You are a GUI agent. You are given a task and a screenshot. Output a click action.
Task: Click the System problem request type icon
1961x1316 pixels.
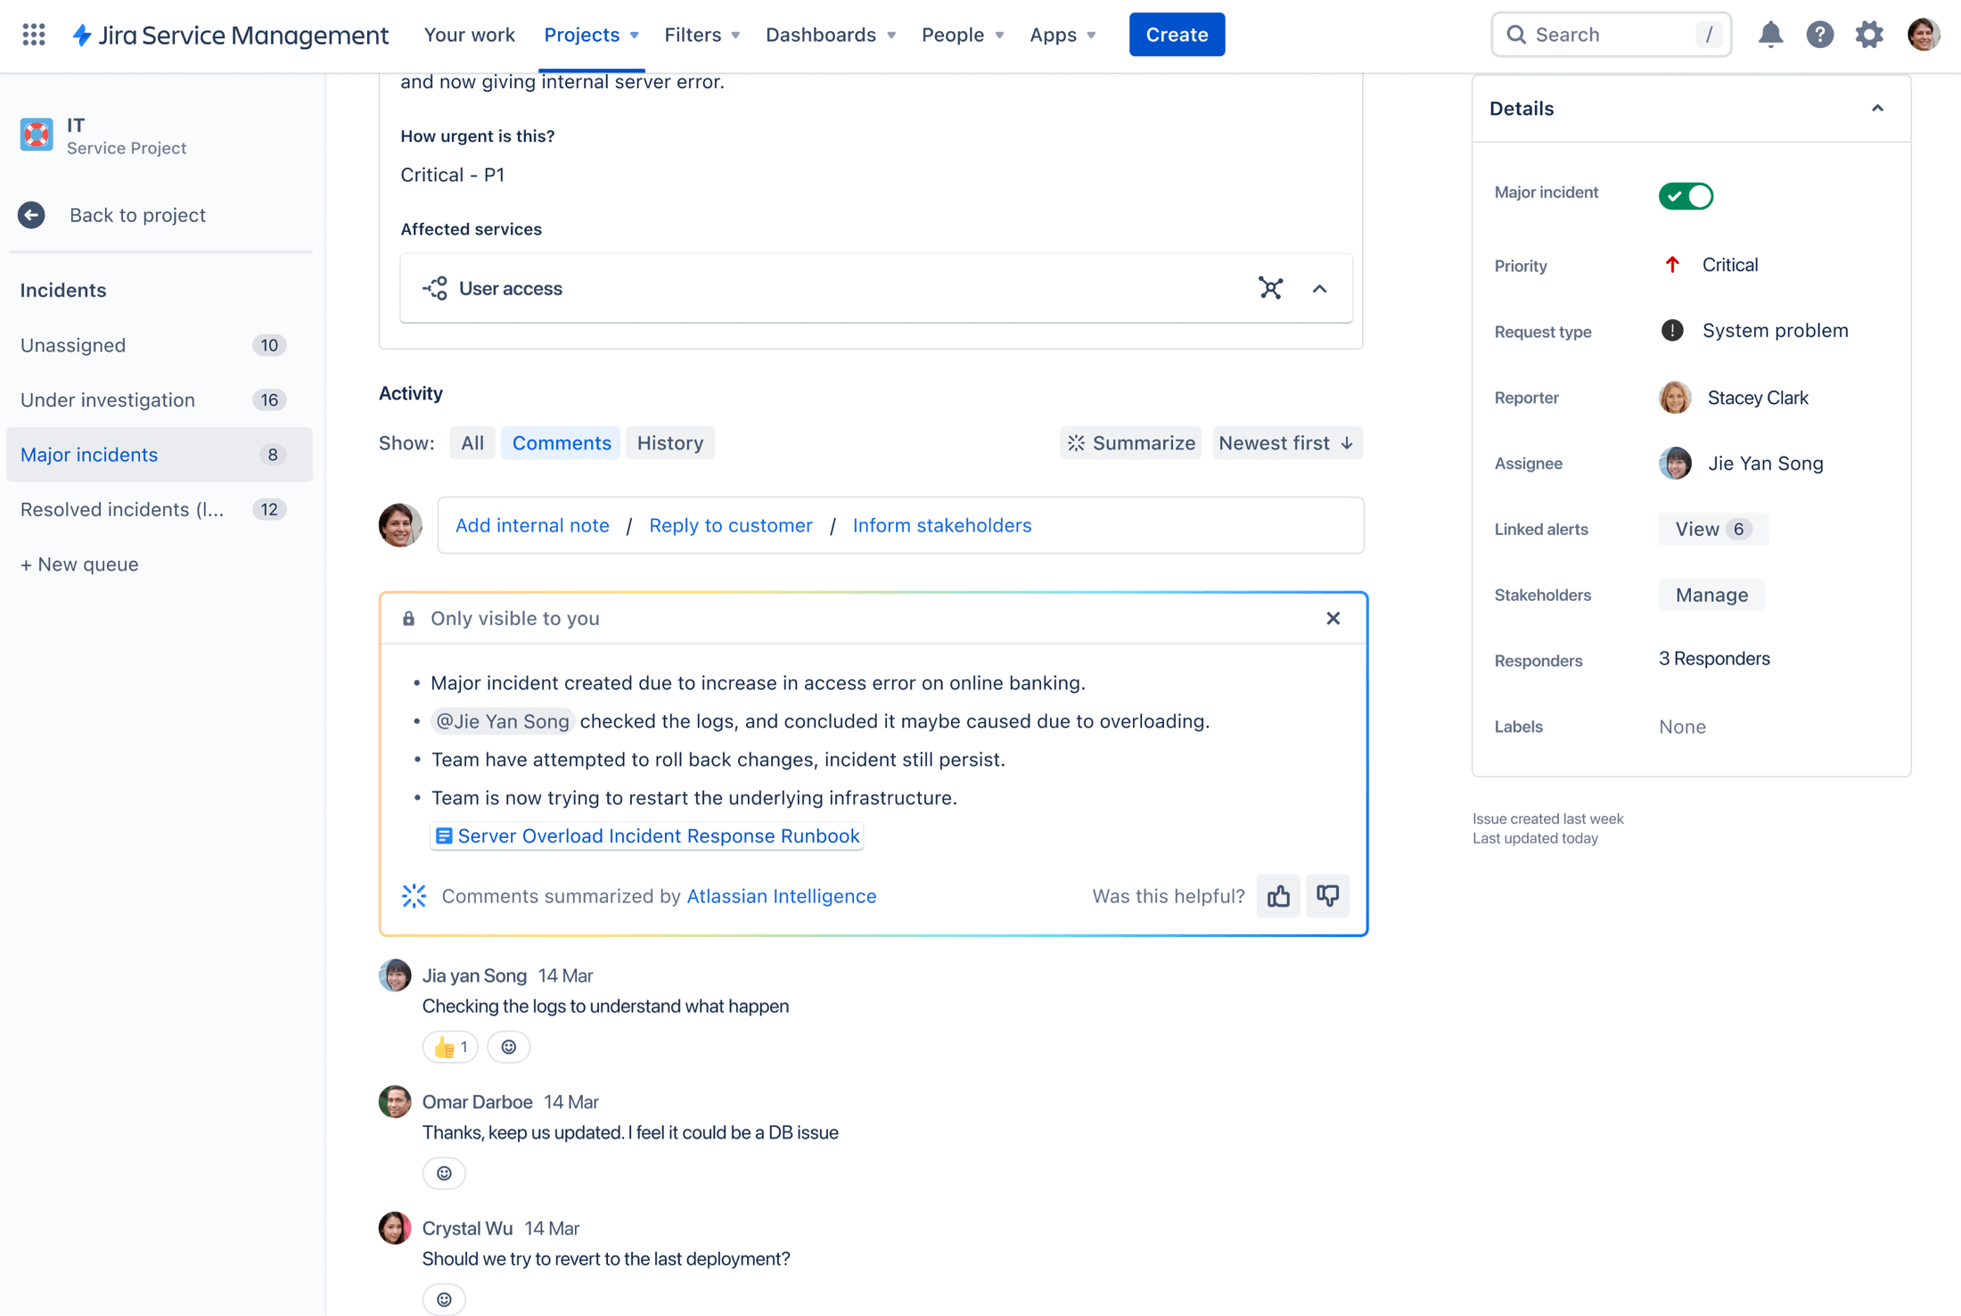click(1673, 331)
